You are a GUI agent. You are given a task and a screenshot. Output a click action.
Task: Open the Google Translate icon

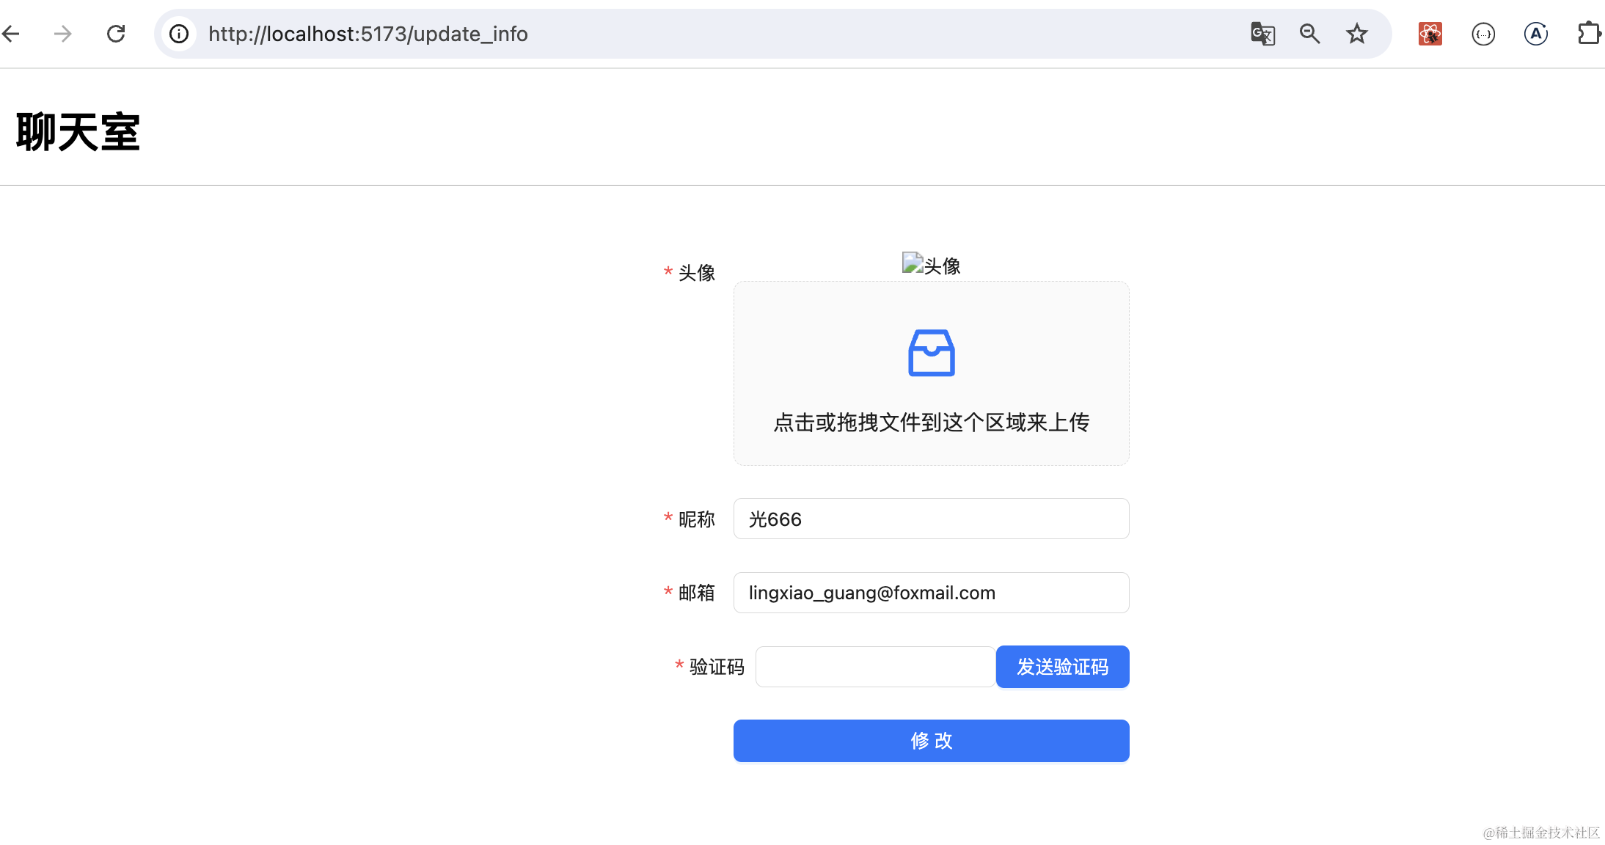point(1262,34)
